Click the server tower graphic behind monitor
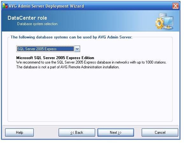 [163, 16]
